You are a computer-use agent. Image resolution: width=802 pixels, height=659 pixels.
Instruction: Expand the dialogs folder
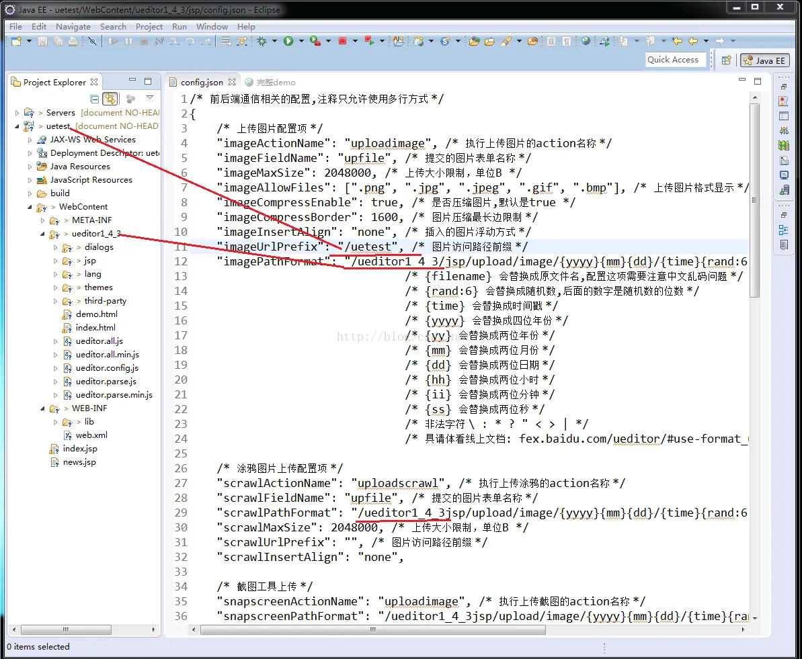pyautogui.click(x=55, y=247)
